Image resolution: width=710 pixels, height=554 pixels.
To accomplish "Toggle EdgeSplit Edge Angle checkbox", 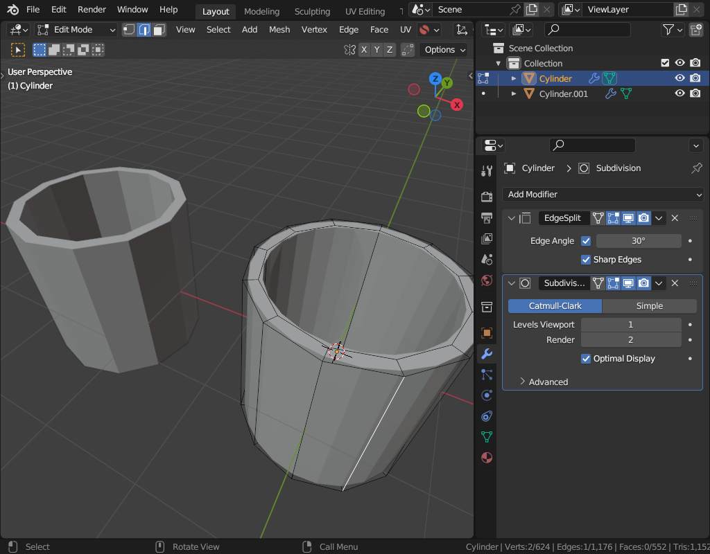I will tap(586, 241).
